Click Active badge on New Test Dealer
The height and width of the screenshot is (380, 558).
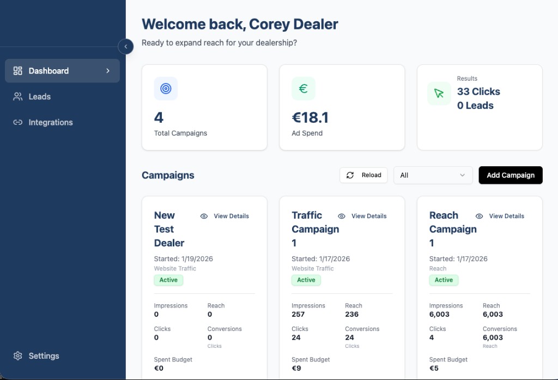point(168,280)
